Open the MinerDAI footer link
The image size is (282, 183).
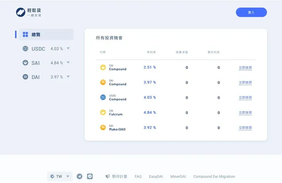(178, 176)
